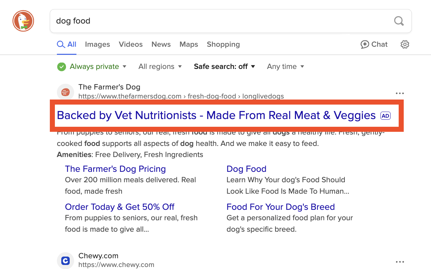Click The Farmer's Dog site favicon
The height and width of the screenshot is (269, 431).
[65, 92]
